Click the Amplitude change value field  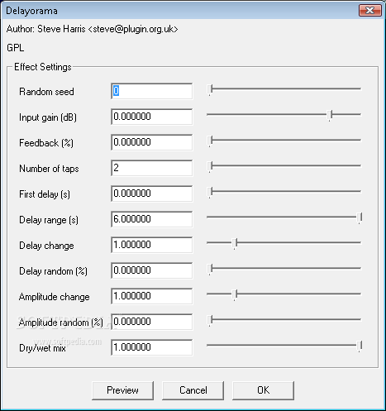click(152, 296)
